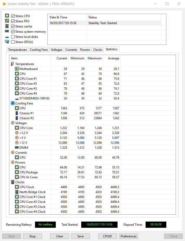The image size is (185, 241).
Task: Click the lightning icon of +12 V row
Action: tap(17, 143)
